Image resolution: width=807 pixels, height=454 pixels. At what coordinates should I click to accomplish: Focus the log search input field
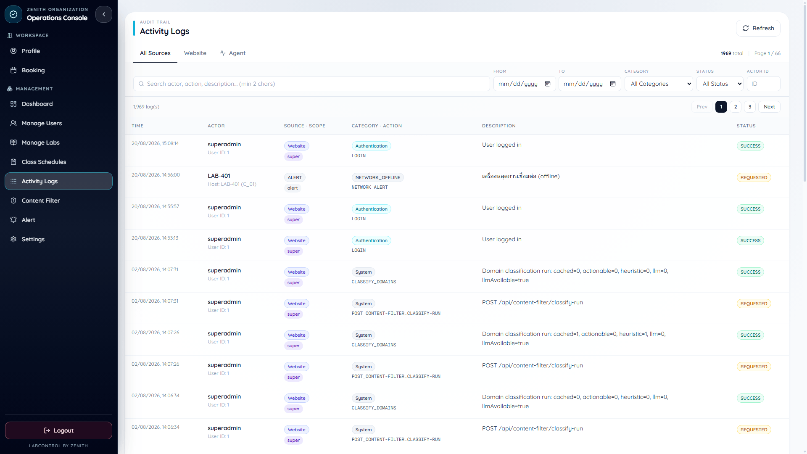311,84
